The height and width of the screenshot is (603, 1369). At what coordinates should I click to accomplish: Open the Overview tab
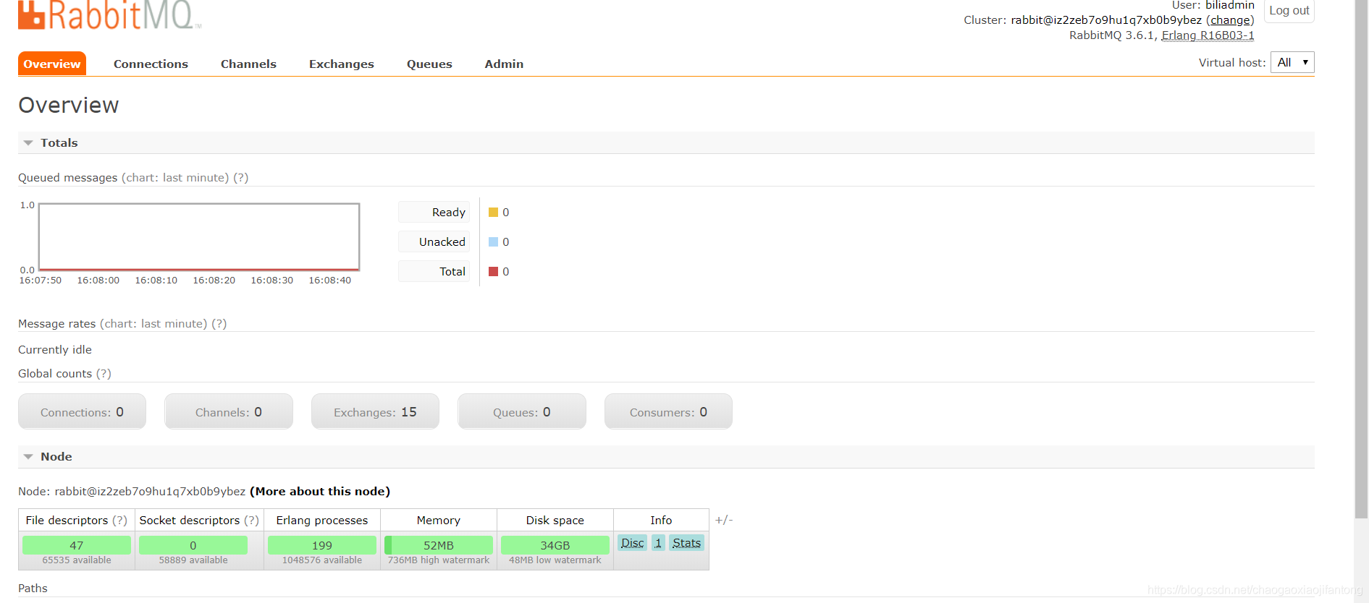[52, 64]
